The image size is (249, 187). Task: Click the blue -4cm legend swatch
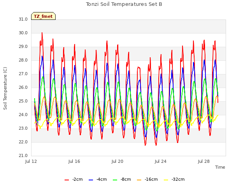pos(91,180)
